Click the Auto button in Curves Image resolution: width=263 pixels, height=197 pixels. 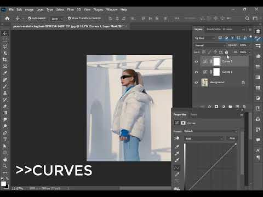click(232, 138)
